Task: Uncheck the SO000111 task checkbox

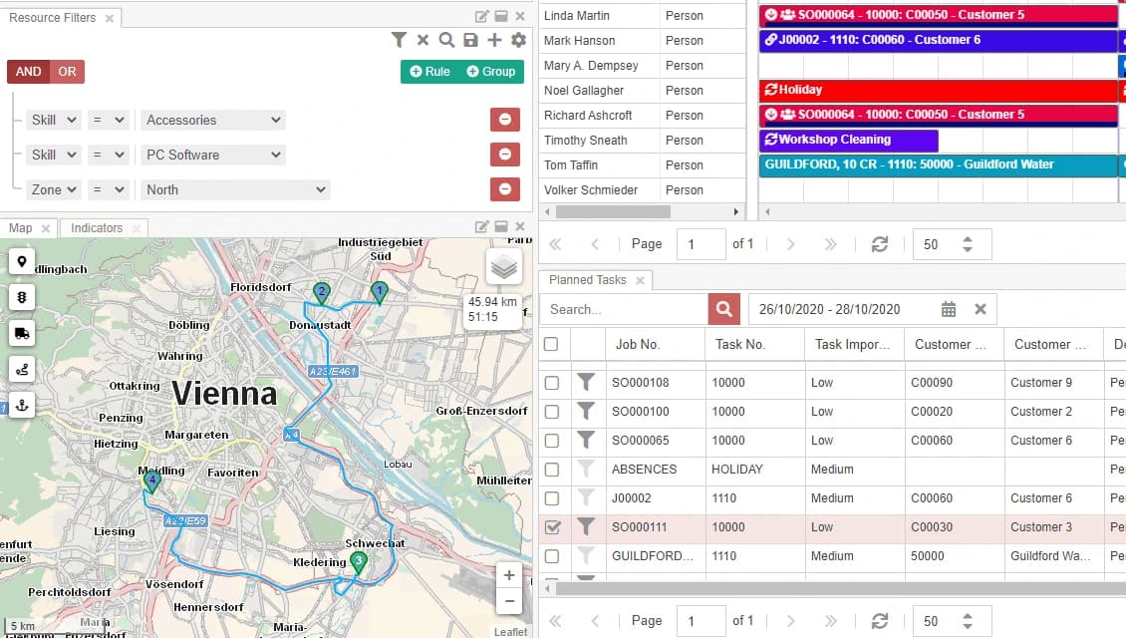Action: (552, 527)
